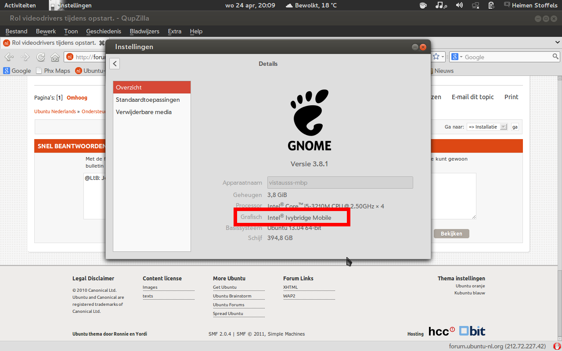Go to the QupZilla home page
The width and height of the screenshot is (562, 351).
[x=55, y=57]
